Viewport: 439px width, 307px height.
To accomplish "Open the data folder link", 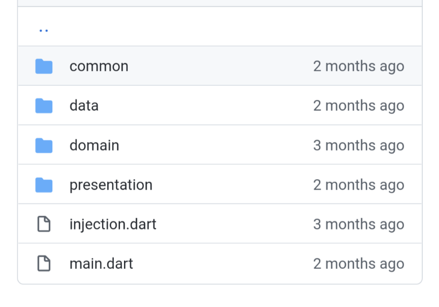I will 84,106.
